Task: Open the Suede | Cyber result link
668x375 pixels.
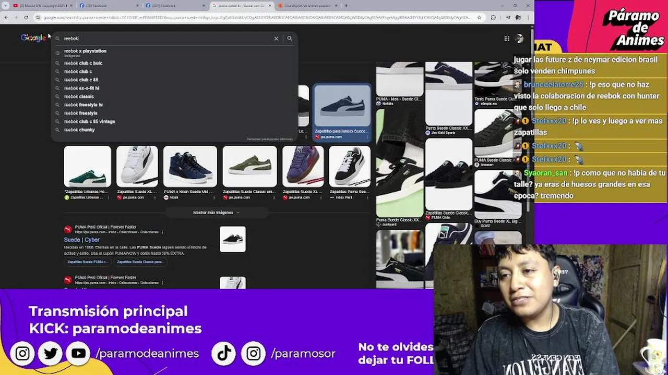Action: pyautogui.click(x=81, y=240)
